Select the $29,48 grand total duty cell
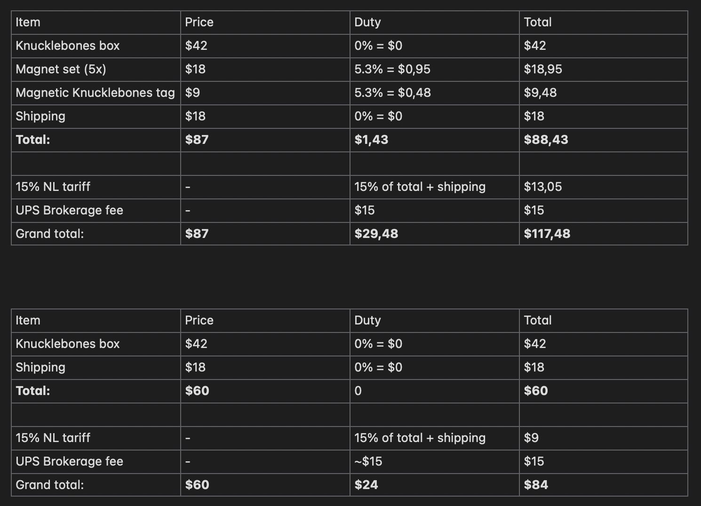The image size is (701, 506). 376,234
